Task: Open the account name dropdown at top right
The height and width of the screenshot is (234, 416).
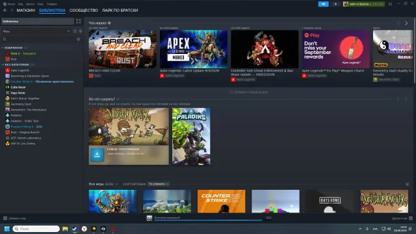Action: 364,4
